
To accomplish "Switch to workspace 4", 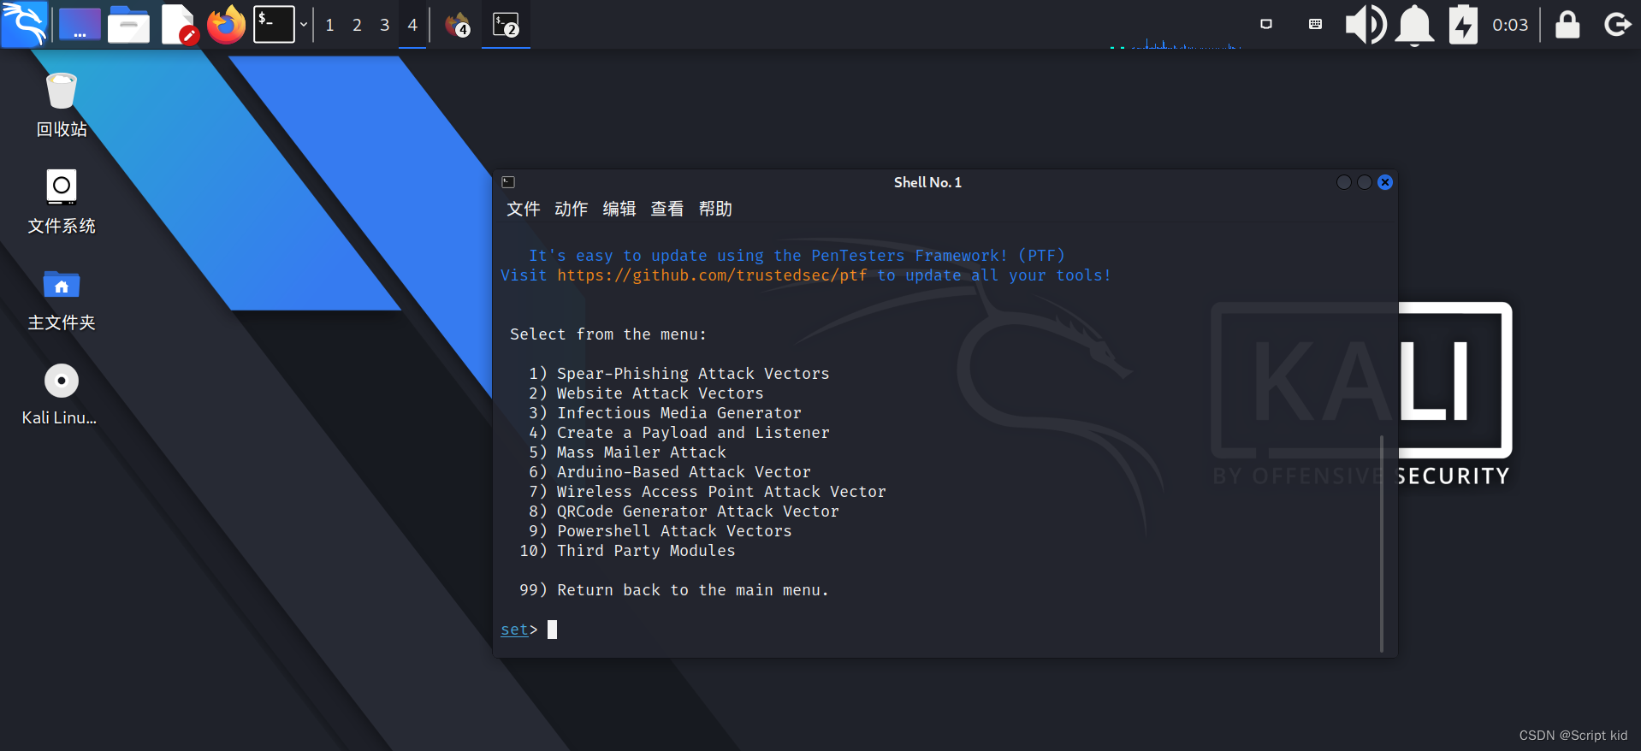I will (412, 25).
